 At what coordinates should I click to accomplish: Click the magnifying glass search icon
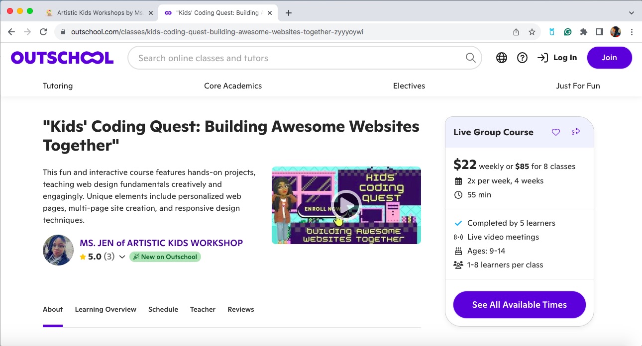tap(470, 58)
